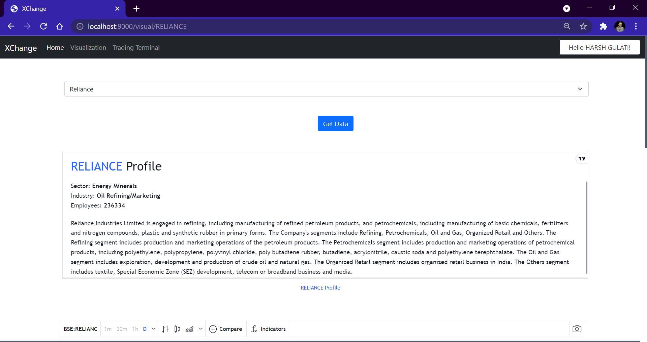View site information for localhost
Image resolution: width=647 pixels, height=342 pixels.
80,26
